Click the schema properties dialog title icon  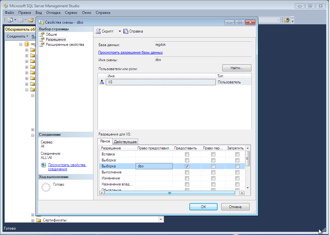click(41, 22)
